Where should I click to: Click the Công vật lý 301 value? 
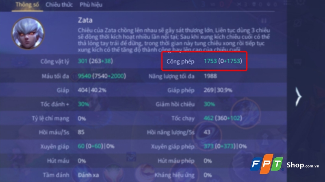tap(95, 61)
